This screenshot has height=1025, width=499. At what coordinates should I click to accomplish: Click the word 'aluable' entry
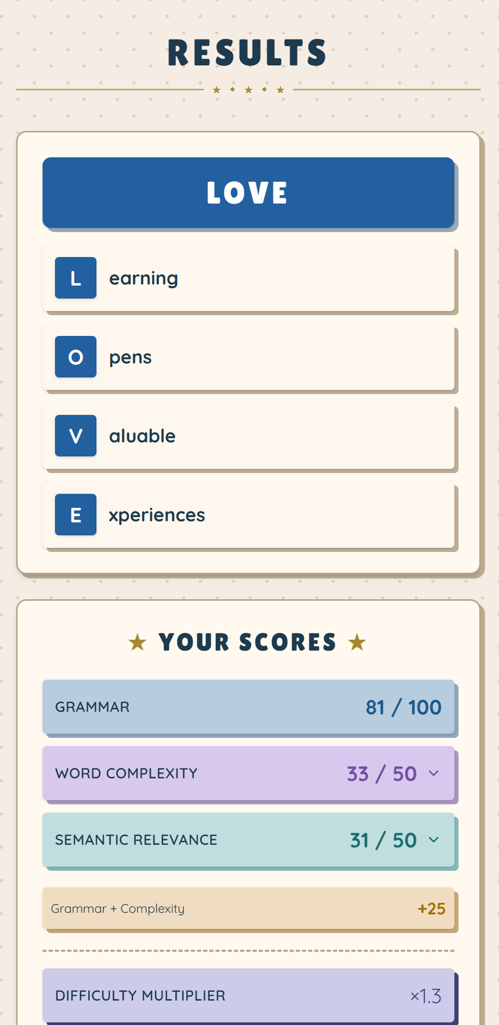click(x=143, y=436)
